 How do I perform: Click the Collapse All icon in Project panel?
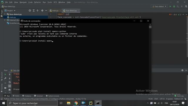coord(38,11)
